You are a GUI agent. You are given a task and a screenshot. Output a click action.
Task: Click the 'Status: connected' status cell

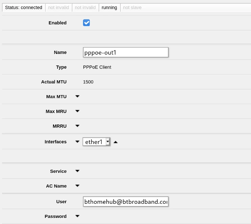24,7
